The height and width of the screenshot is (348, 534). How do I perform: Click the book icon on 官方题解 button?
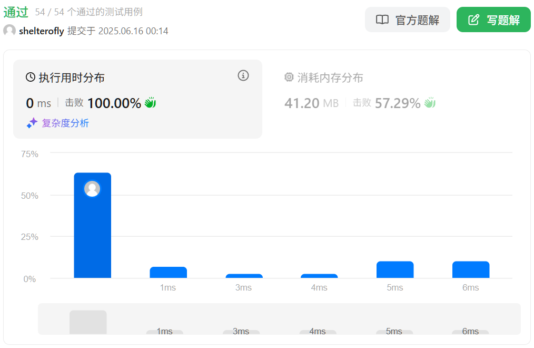click(382, 20)
